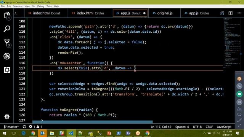Open warnings count in status bar
This screenshot has width=244, height=137.
coord(39,127)
